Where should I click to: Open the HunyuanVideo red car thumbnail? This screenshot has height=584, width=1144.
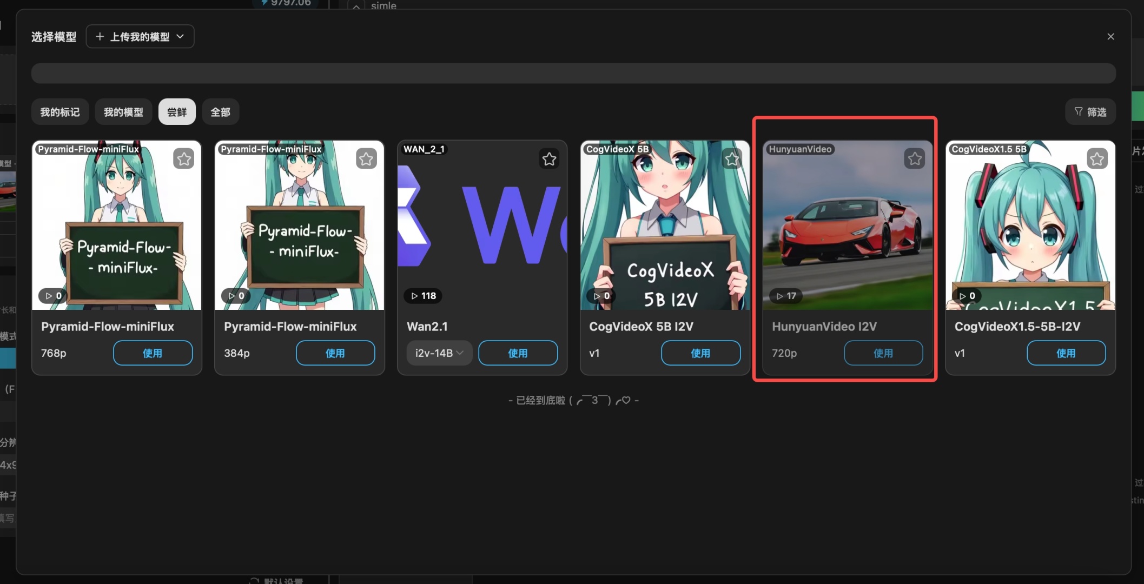(848, 225)
